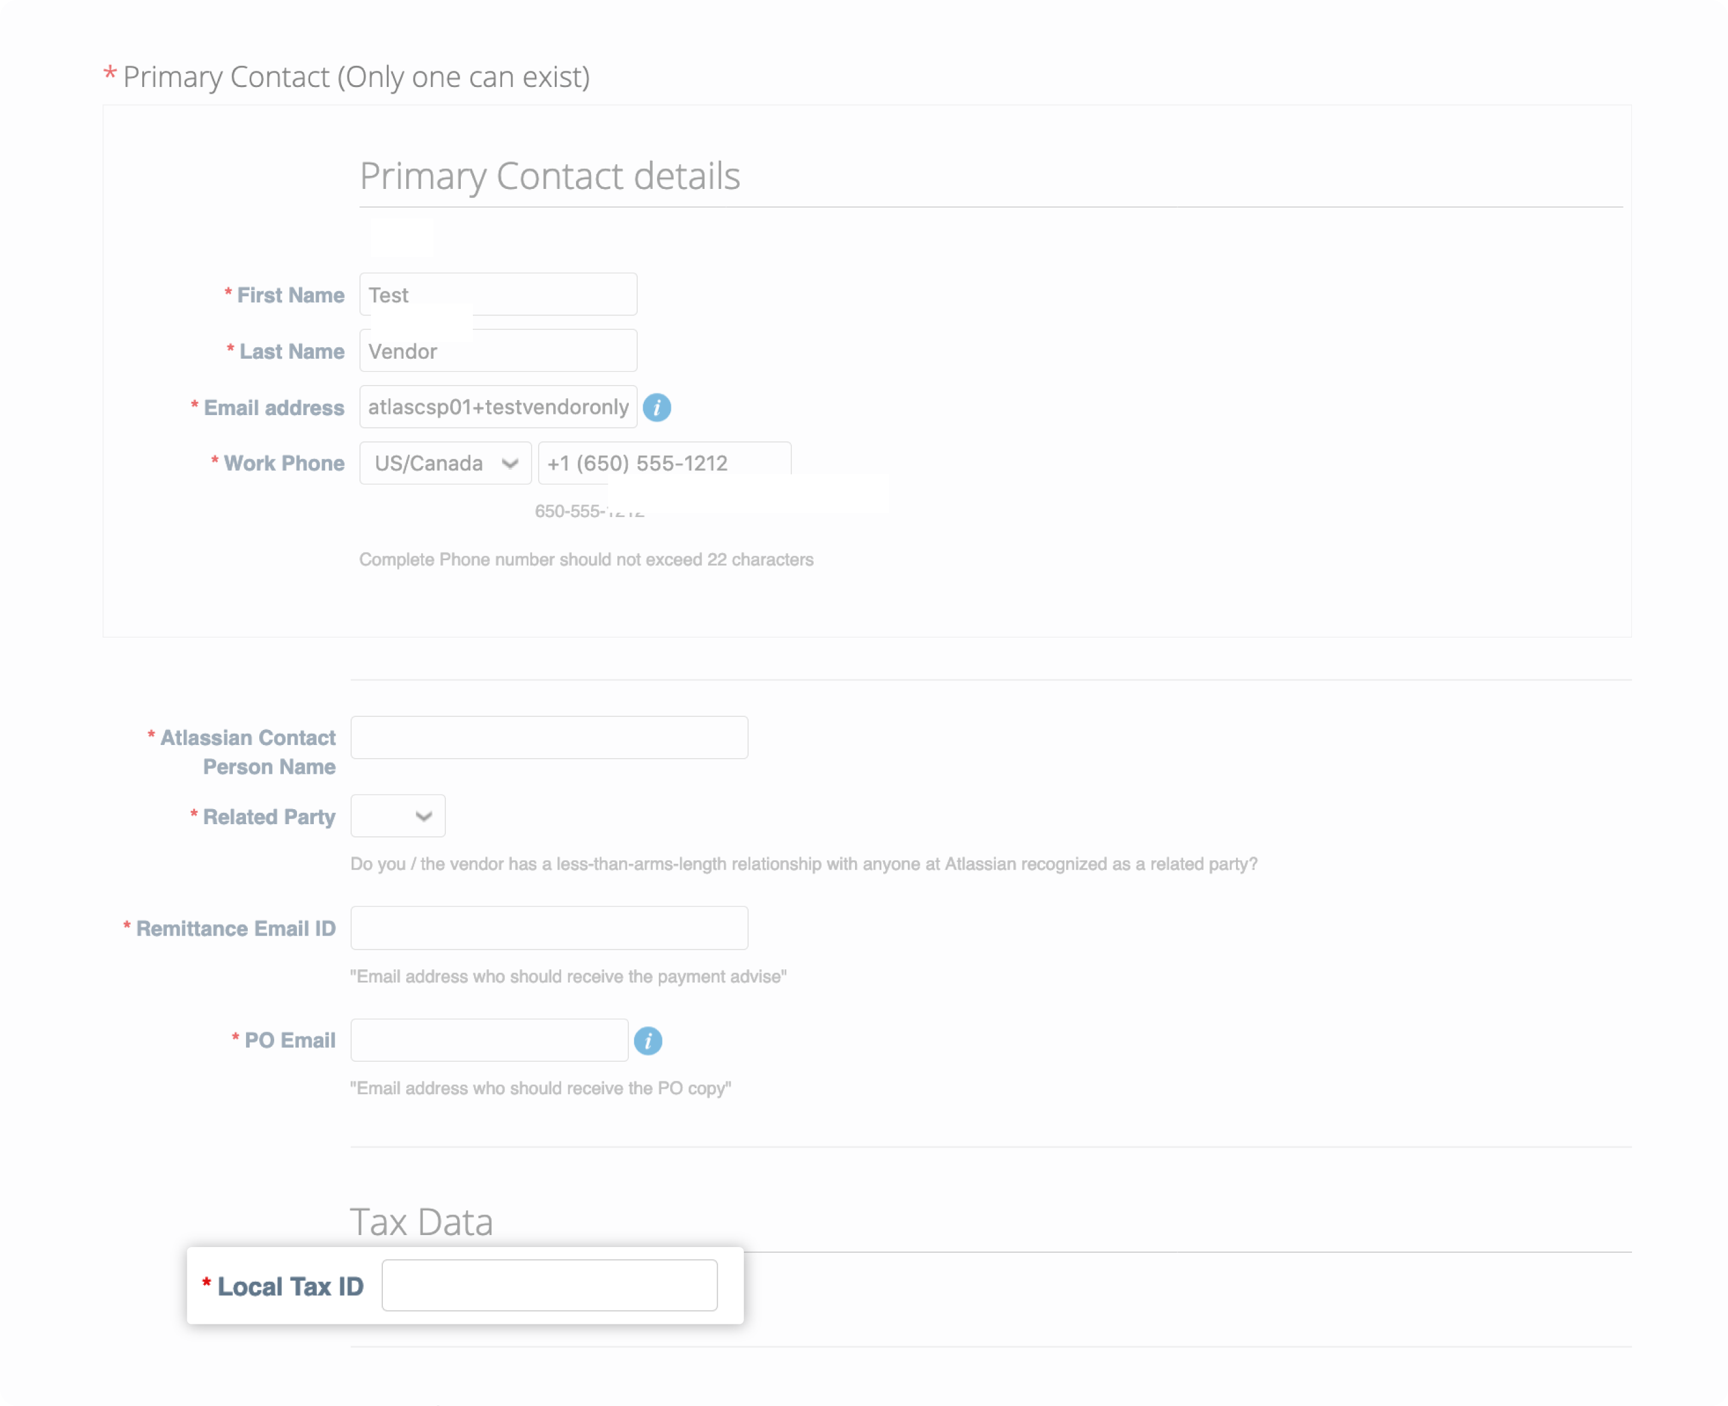Click the Remittance Email ID input box
Viewport: 1728px width, 1406px height.
(x=548, y=927)
